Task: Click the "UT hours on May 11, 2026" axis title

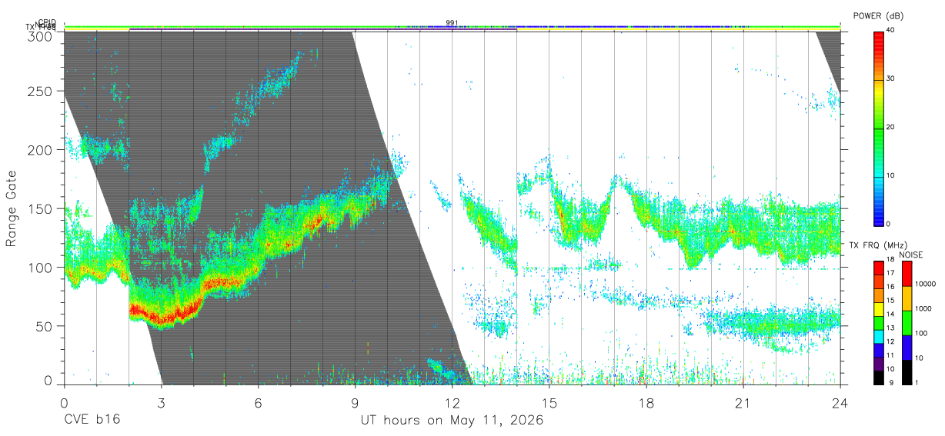Action: (x=452, y=421)
